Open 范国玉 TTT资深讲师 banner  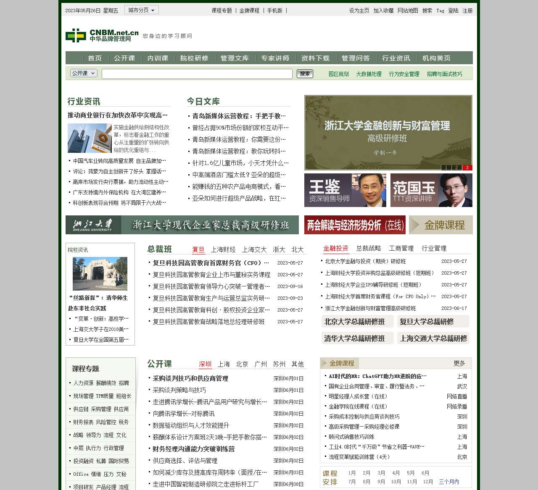pos(431,190)
